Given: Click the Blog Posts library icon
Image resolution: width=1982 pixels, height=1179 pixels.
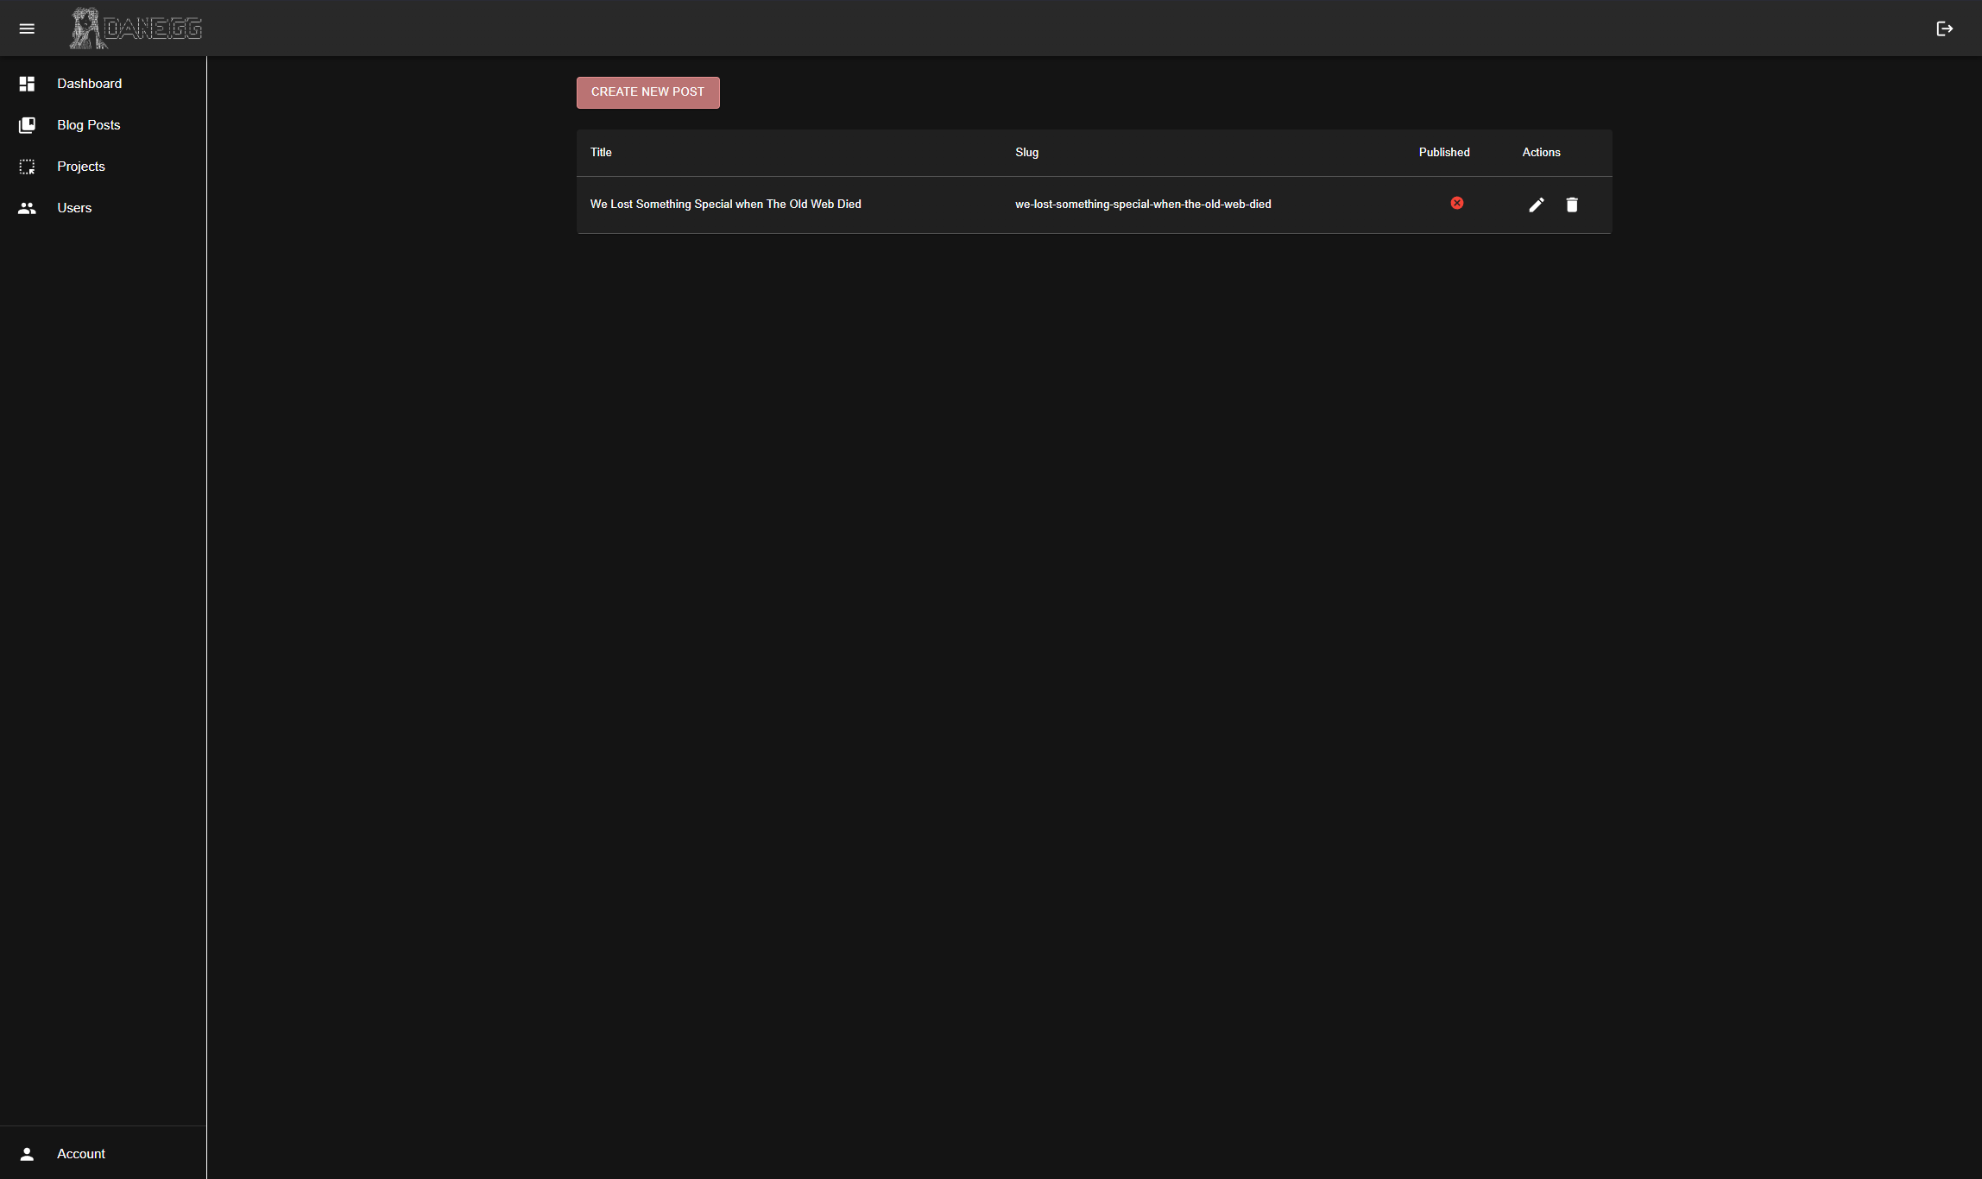Looking at the screenshot, I should pyautogui.click(x=27, y=125).
